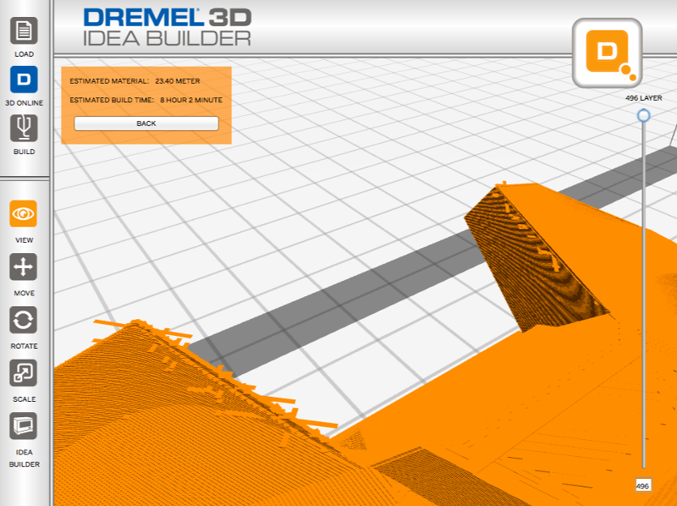677x506 pixels.
Task: Click the layer slider handle at top
Action: (x=644, y=116)
